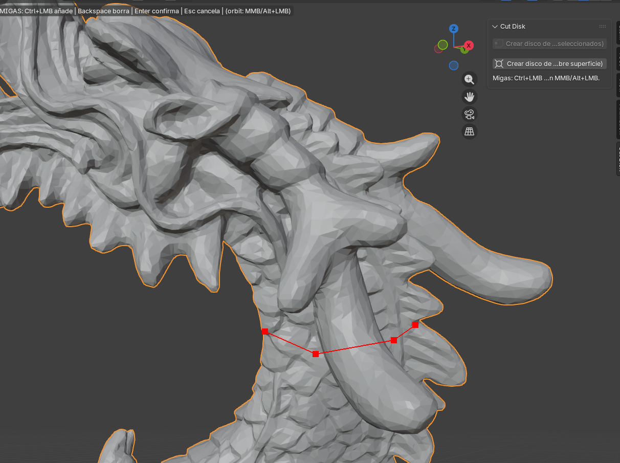
Task: Click the bottom vertical sidebar tab on the right
Action: click(617, 159)
